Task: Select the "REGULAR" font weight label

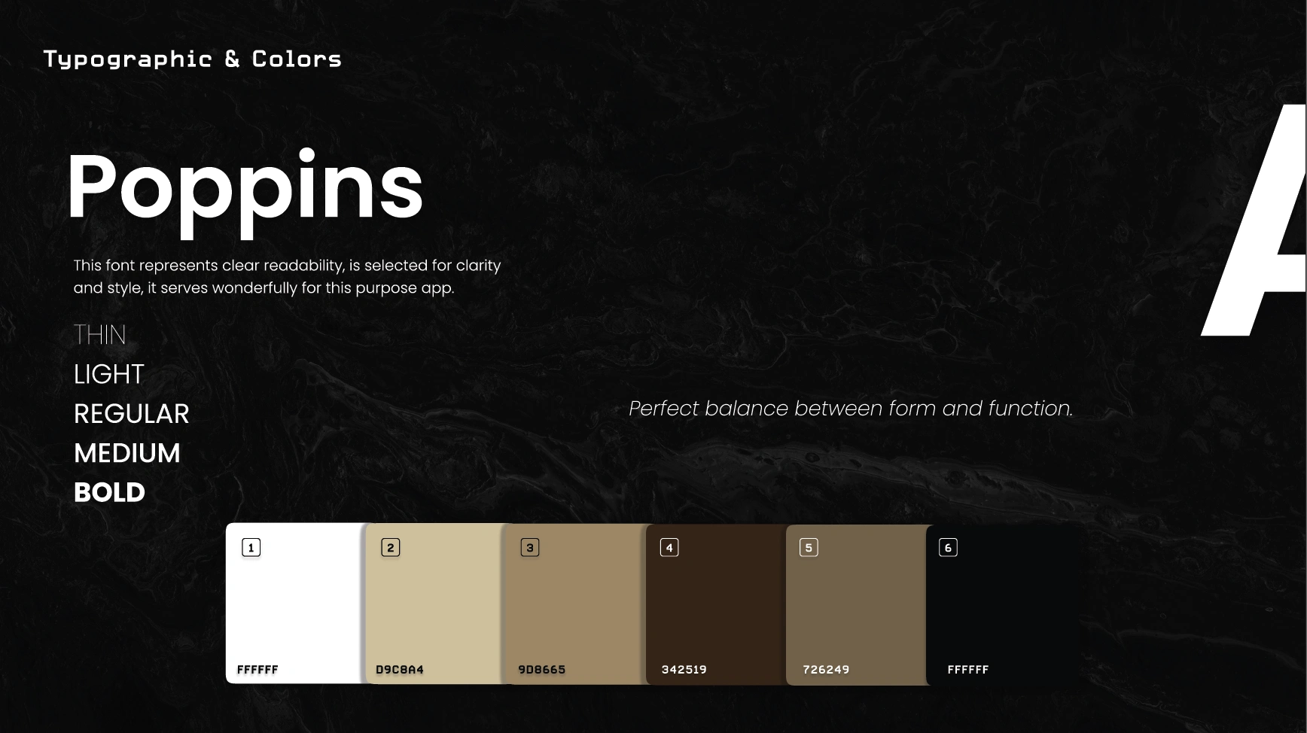Action: point(131,414)
